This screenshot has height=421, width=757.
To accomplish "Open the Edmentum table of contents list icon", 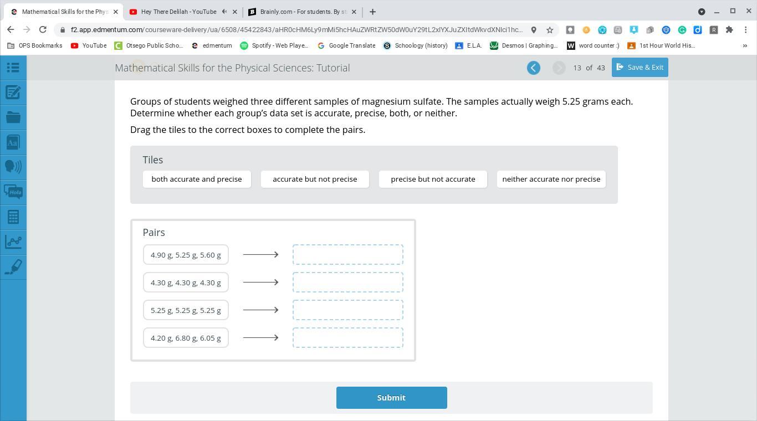I will [x=13, y=68].
